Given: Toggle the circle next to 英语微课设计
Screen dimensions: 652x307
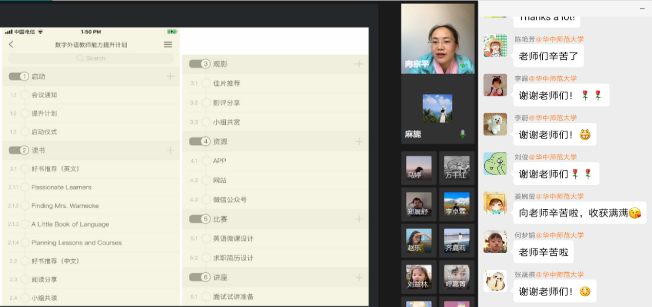Looking at the screenshot, I should point(206,238).
